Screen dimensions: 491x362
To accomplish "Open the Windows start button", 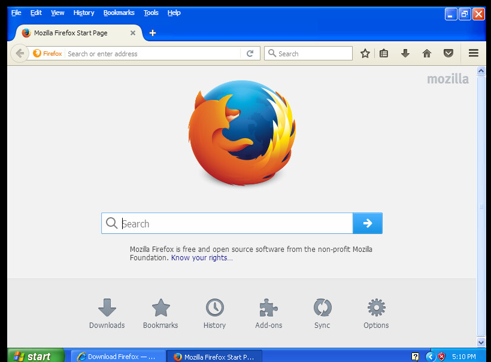I will tap(36, 356).
